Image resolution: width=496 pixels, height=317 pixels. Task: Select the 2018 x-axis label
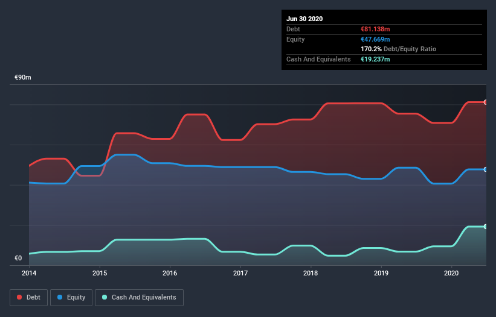tap(311, 273)
